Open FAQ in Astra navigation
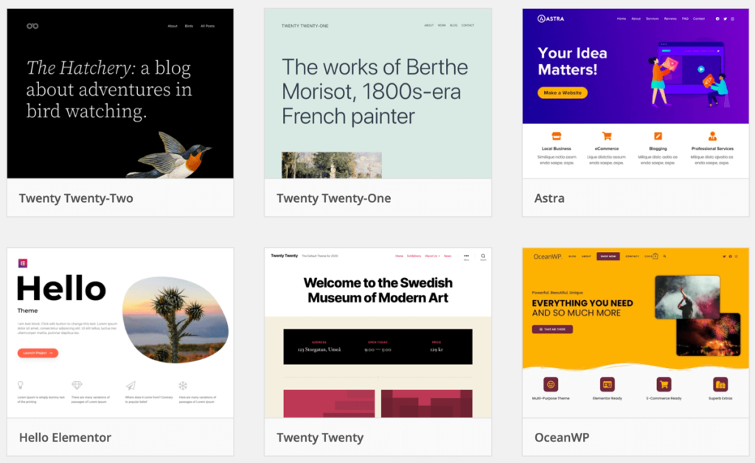 click(x=685, y=18)
